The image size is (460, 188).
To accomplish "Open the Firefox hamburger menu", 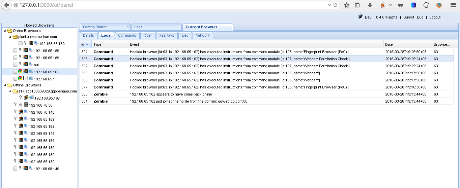I will pos(453,5).
